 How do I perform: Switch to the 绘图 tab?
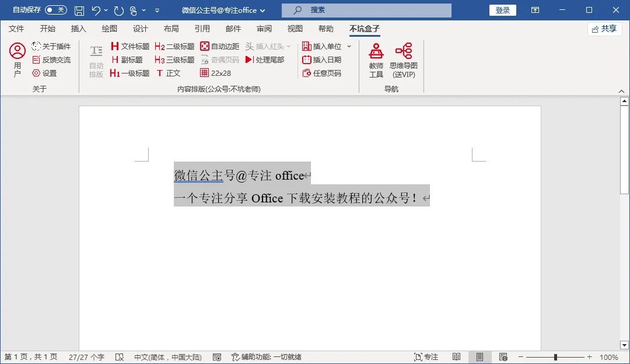pos(109,29)
